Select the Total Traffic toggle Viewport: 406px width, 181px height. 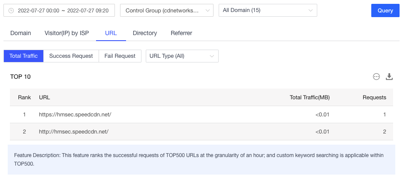coord(24,56)
